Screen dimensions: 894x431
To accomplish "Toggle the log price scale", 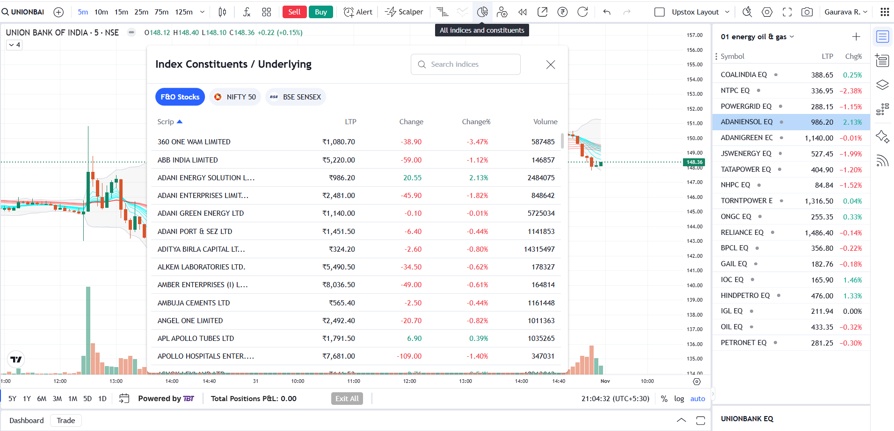I will 679,399.
